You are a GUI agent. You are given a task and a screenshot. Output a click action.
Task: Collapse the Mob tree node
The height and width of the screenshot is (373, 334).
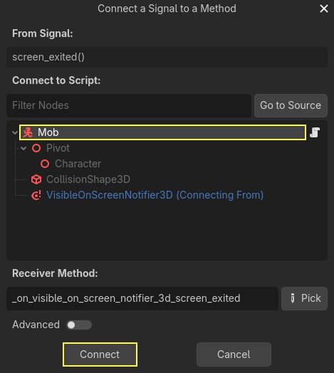click(x=15, y=132)
